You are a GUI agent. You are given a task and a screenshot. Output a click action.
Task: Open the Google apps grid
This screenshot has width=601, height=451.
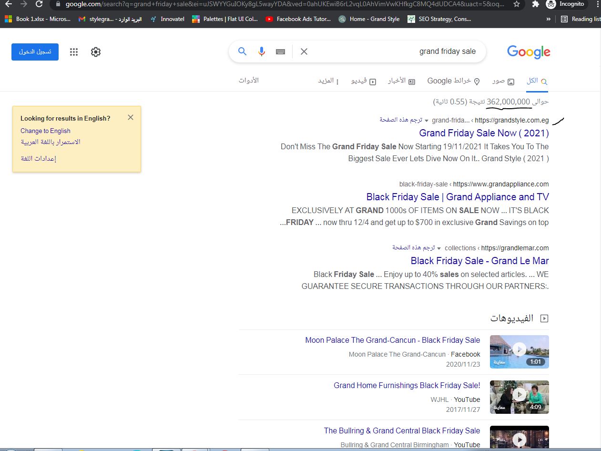tap(74, 52)
